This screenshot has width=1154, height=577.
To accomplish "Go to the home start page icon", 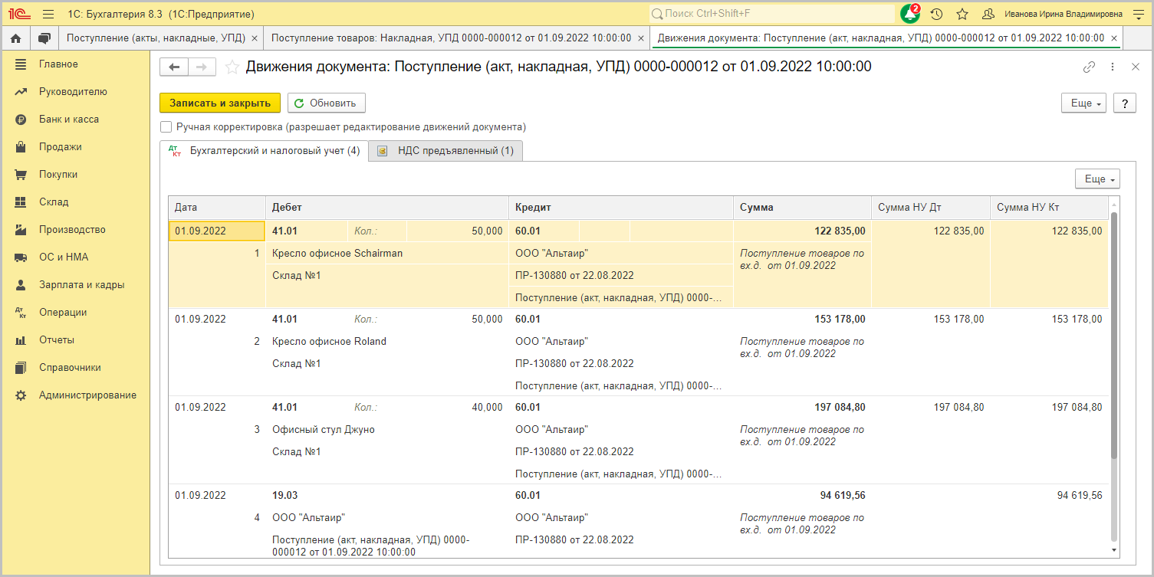I will coord(15,38).
